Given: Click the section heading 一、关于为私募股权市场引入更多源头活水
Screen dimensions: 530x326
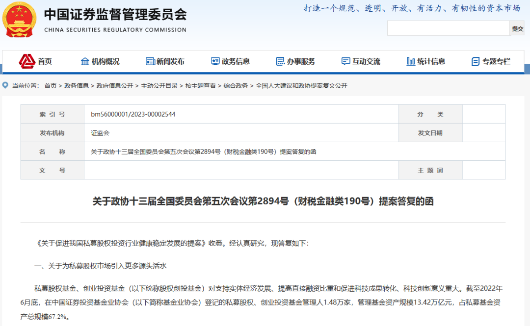Looking at the screenshot, I should [101, 266].
